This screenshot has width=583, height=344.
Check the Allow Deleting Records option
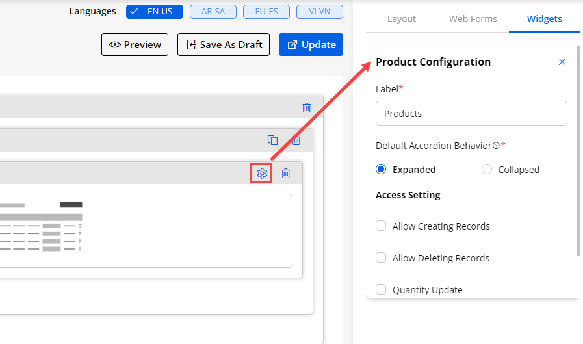click(382, 258)
